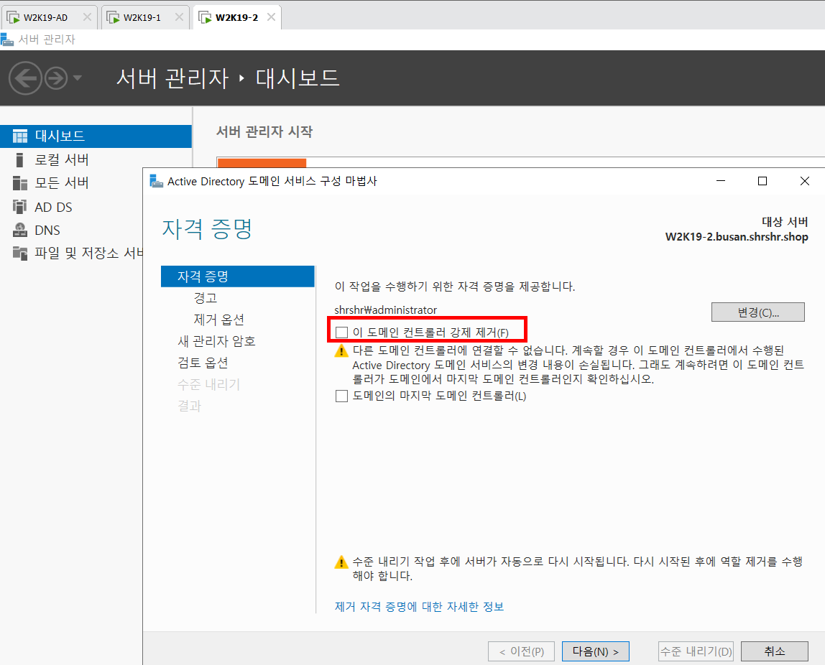Minimize the AD DS wizard window
825x665 pixels.
[721, 181]
